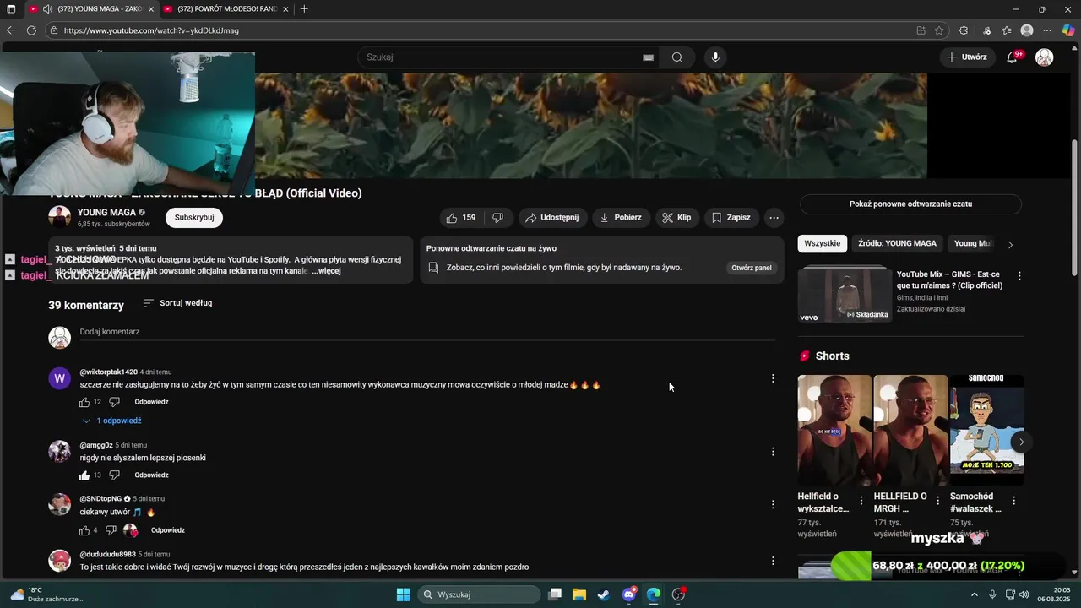Expand the 1 odpowiedź replies
Image resolution: width=1081 pixels, height=608 pixels.
(x=111, y=421)
